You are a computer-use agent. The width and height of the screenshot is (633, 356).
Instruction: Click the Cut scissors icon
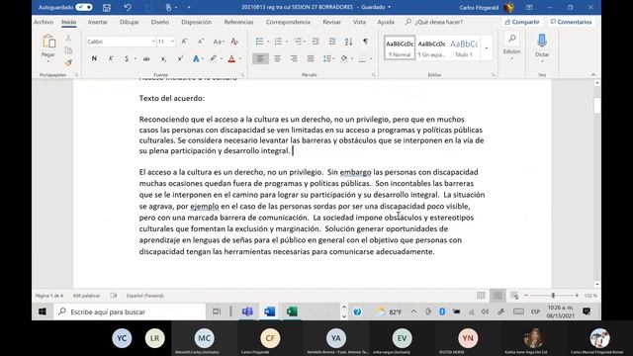68,38
